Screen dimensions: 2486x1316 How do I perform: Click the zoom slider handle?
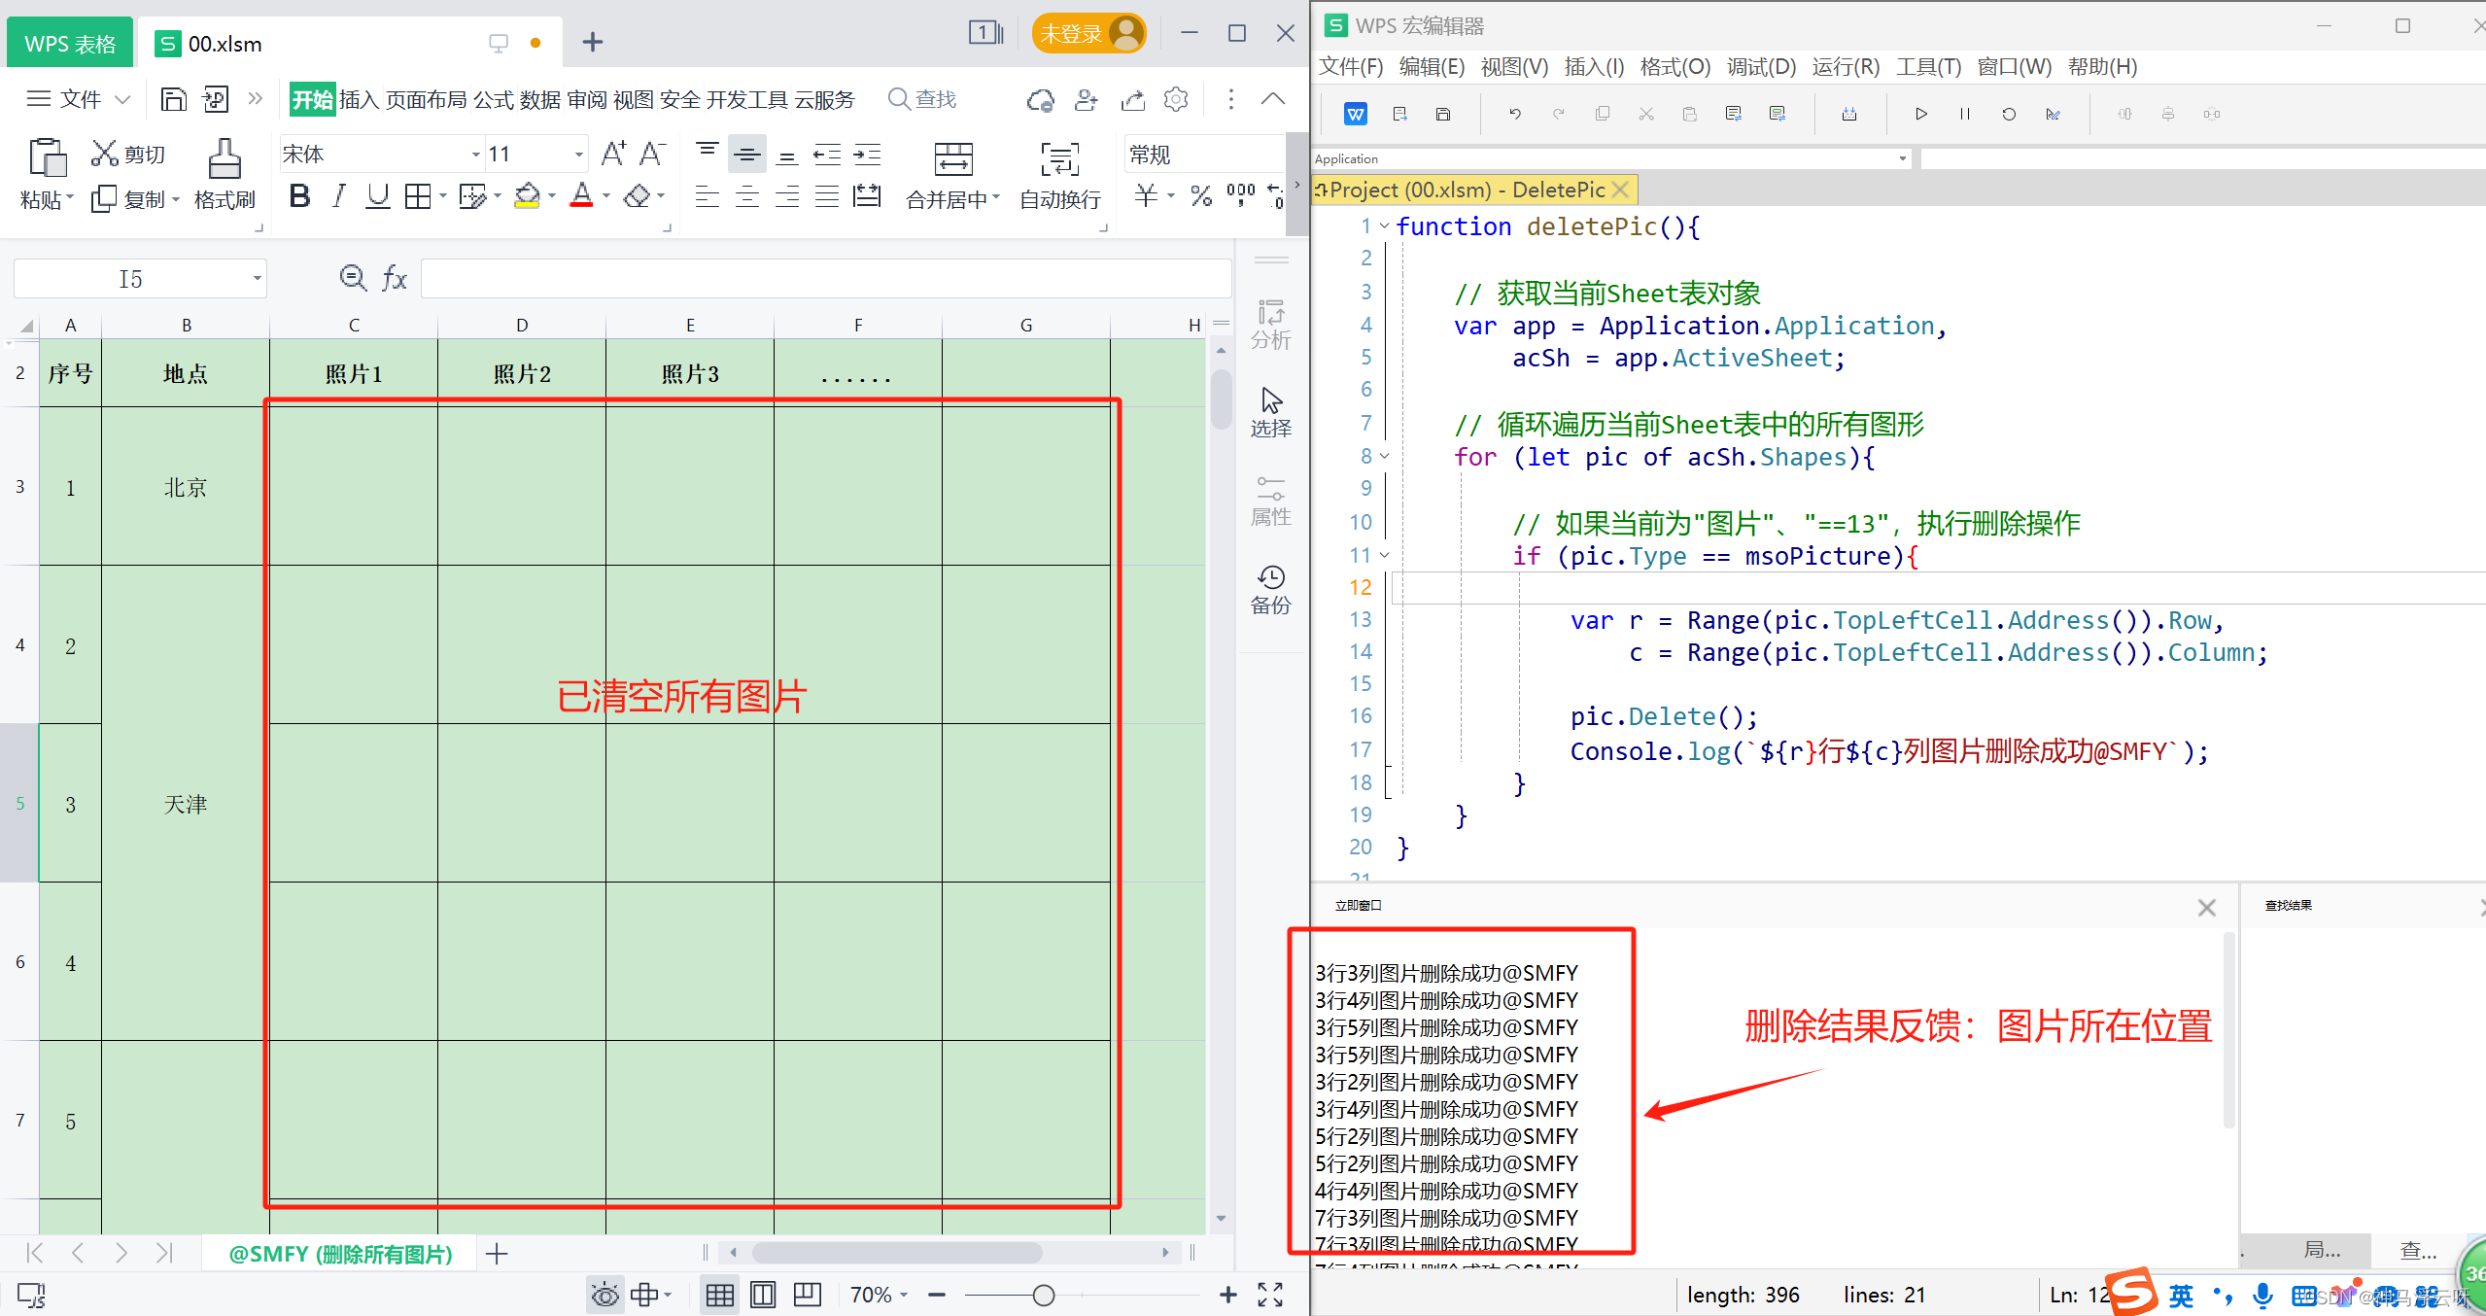[1043, 1295]
